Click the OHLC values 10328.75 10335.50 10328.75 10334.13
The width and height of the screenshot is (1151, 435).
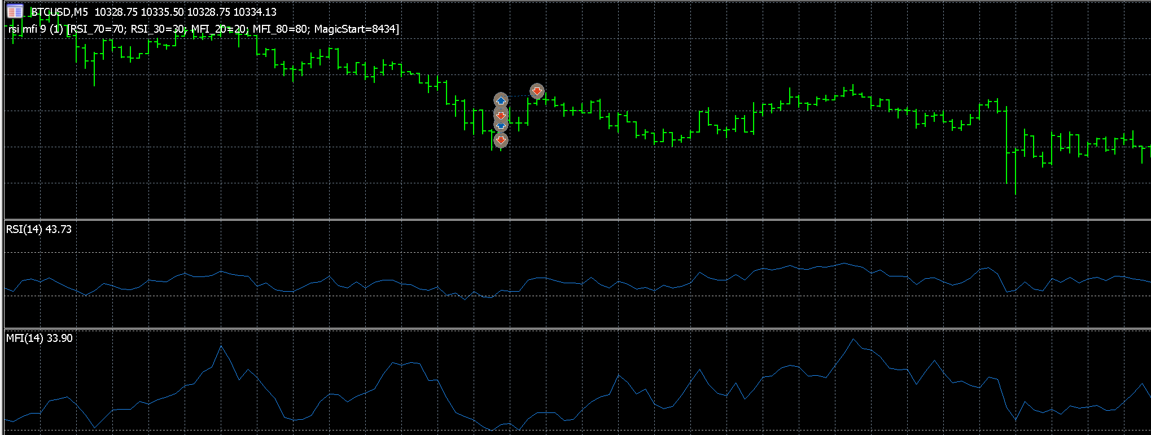(x=186, y=12)
